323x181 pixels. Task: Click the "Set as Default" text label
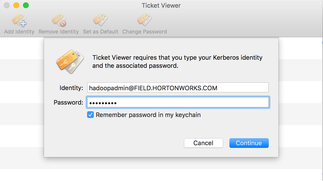pos(101,32)
